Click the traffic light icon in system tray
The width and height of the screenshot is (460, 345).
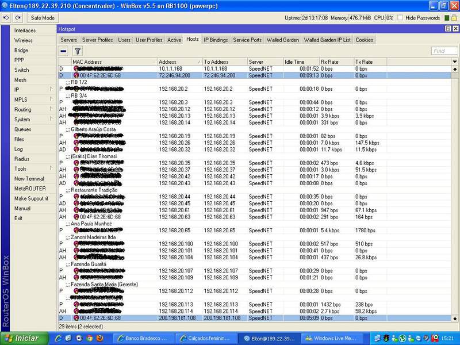click(386, 338)
